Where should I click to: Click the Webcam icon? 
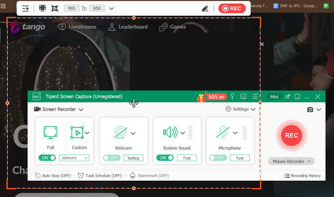120,132
